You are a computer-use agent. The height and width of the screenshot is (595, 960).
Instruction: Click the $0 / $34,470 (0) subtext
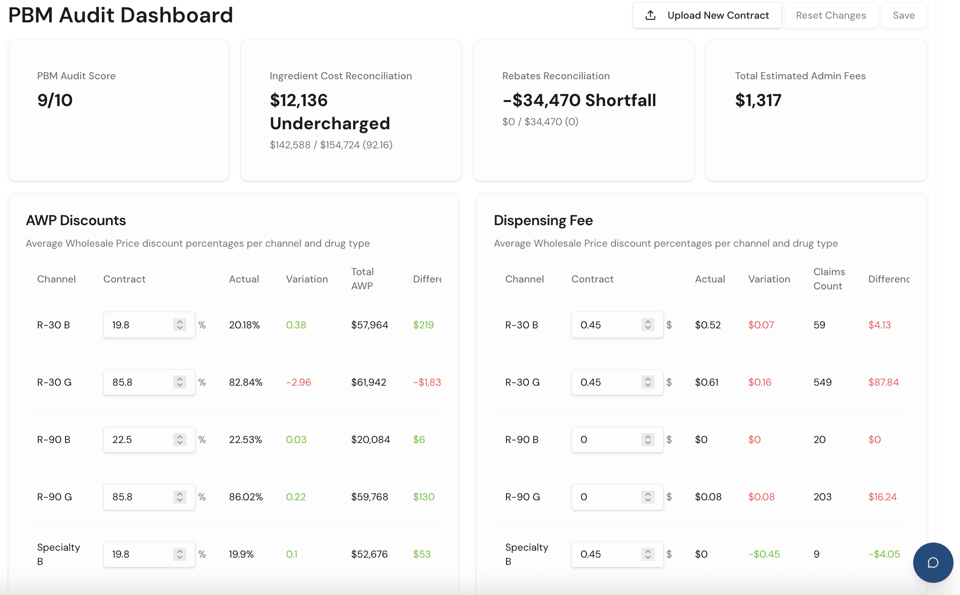click(540, 122)
